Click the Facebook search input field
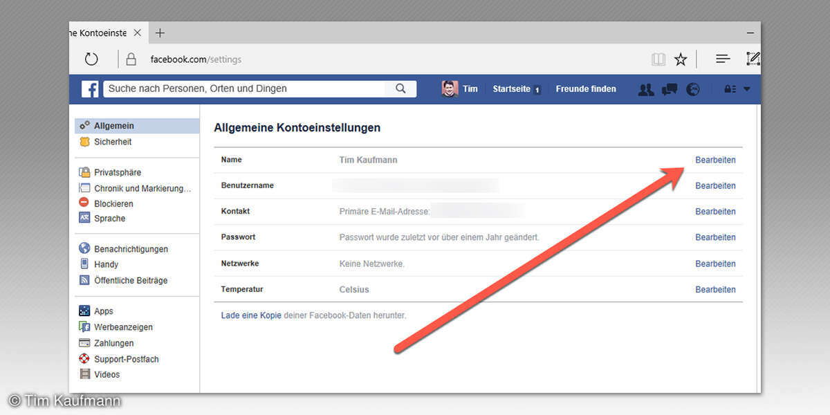The image size is (830, 415). [244, 89]
